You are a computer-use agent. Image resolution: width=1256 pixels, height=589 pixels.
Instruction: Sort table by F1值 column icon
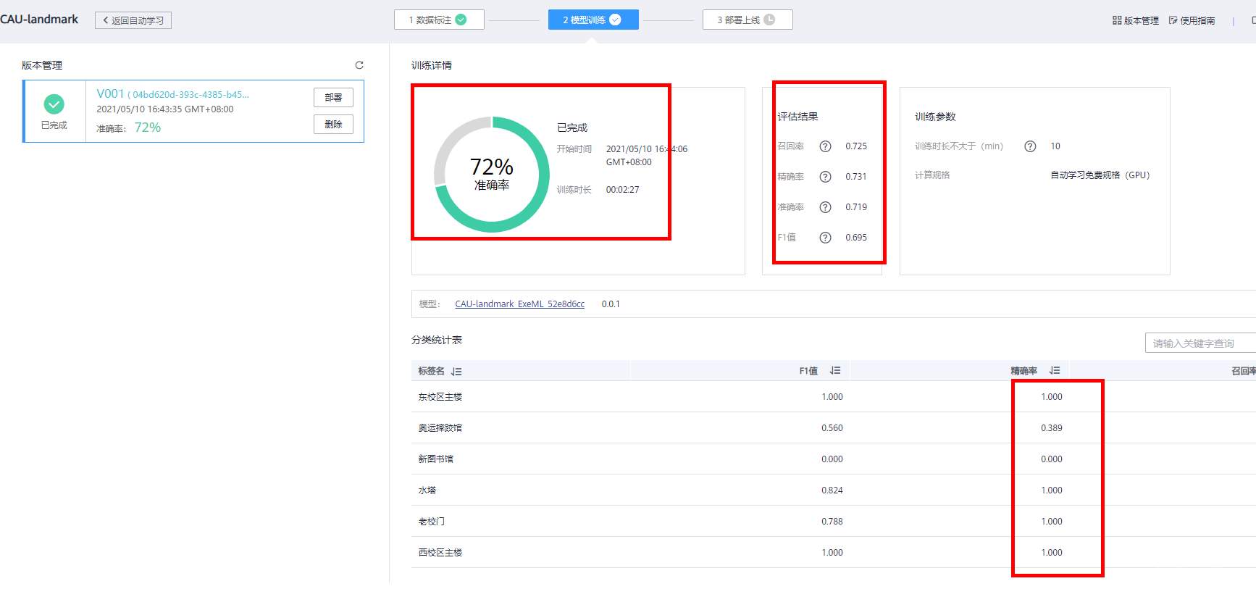(835, 371)
